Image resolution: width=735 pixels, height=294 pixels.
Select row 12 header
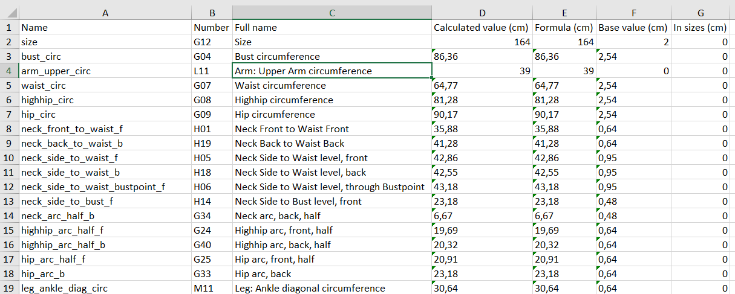click(10, 187)
